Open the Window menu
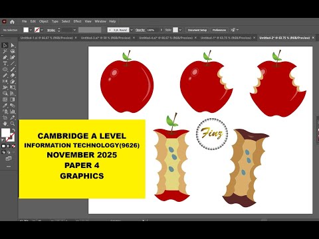The image size is (319, 239). [100, 21]
